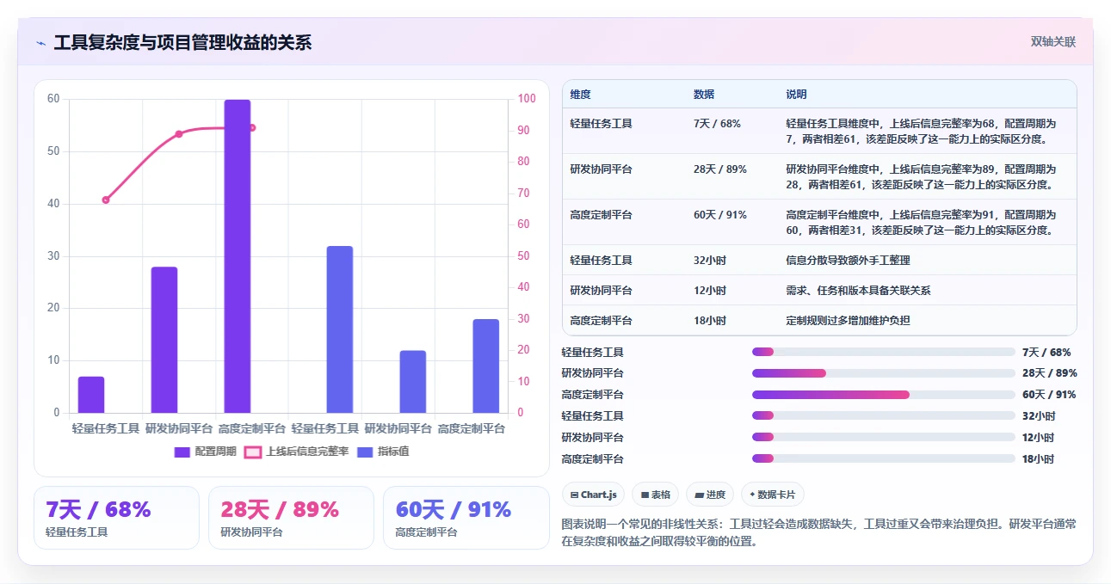Click table cell 7天 / 68%
This screenshot has height=584, width=1111.
coord(717,124)
